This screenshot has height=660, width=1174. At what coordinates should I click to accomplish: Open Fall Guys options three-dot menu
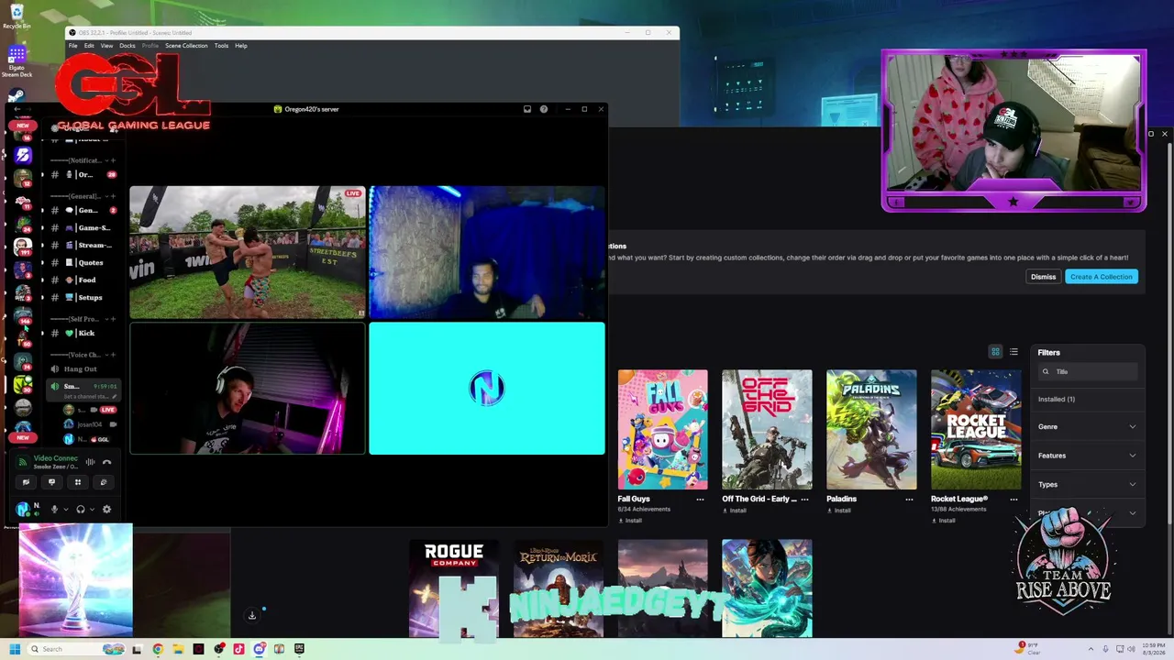pos(700,500)
